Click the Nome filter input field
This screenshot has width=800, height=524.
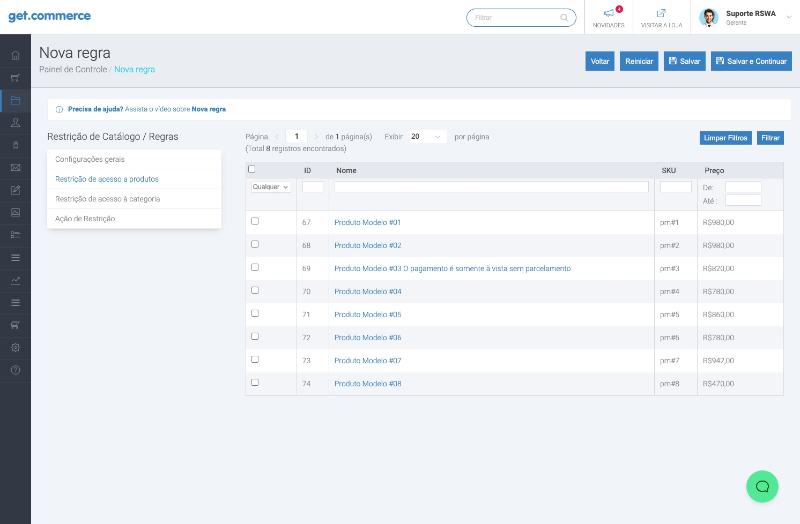491,187
